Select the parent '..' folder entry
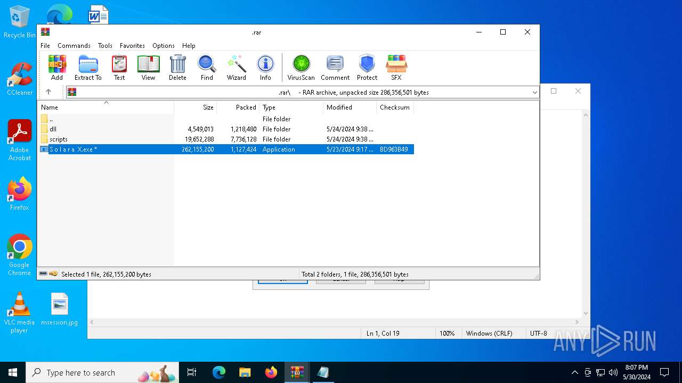682x383 pixels. pyautogui.click(x=226, y=119)
